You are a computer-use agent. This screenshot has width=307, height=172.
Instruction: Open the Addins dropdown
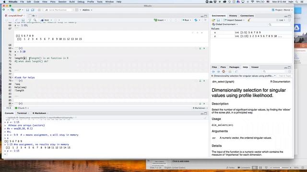tap(87, 10)
